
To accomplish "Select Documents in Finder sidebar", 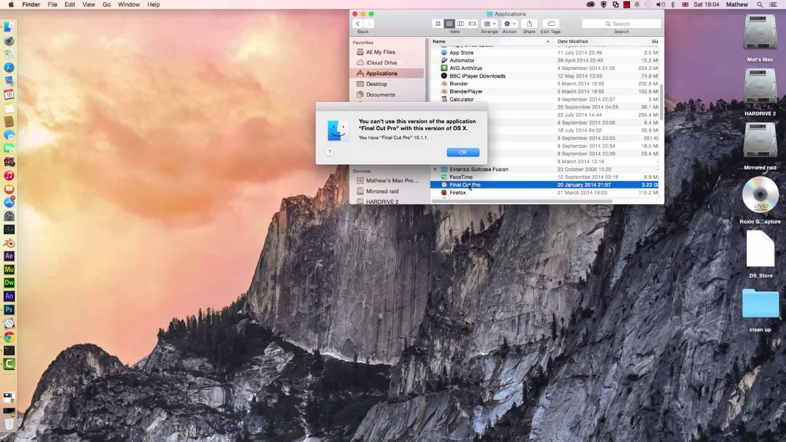I will tap(380, 95).
